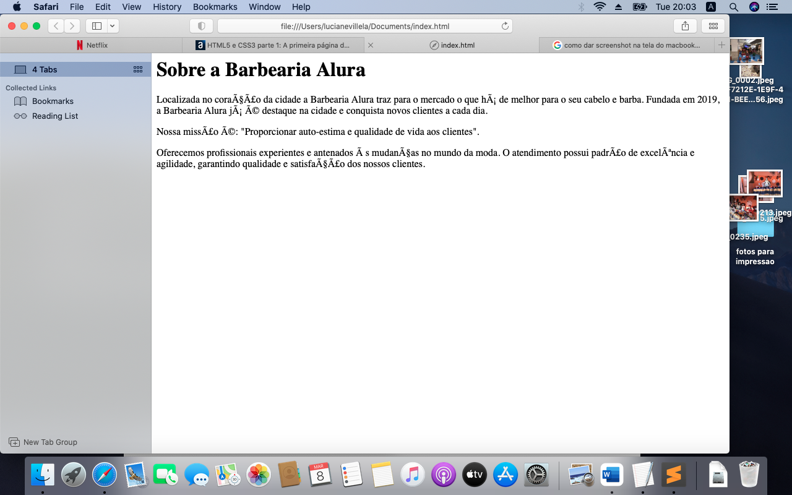Click the 'Collected Links' sidebar heading

pyautogui.click(x=31, y=88)
